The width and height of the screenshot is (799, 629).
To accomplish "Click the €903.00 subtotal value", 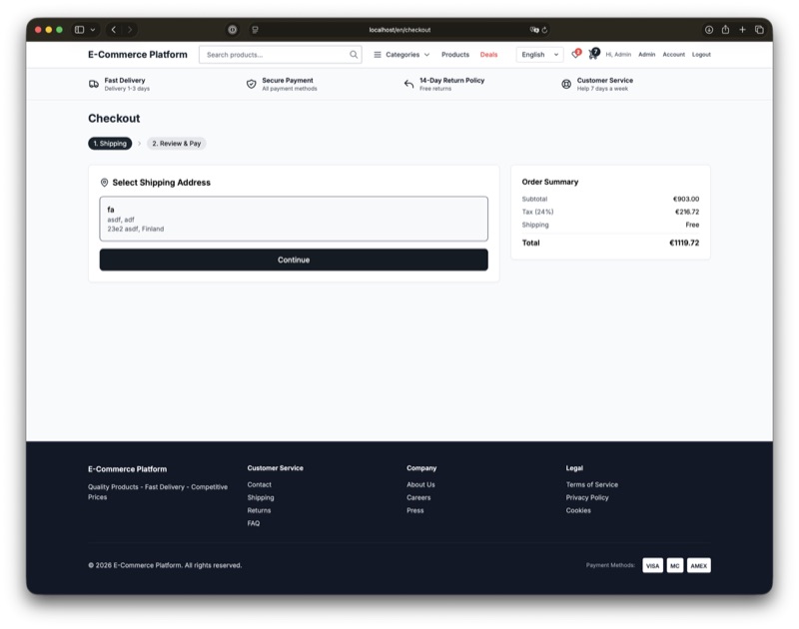I will pyautogui.click(x=686, y=199).
